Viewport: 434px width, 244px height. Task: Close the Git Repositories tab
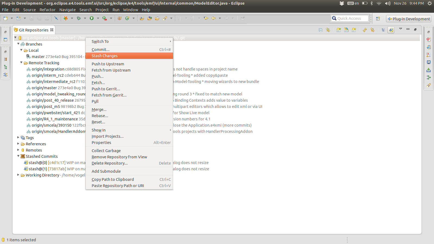pyautogui.click(x=52, y=30)
